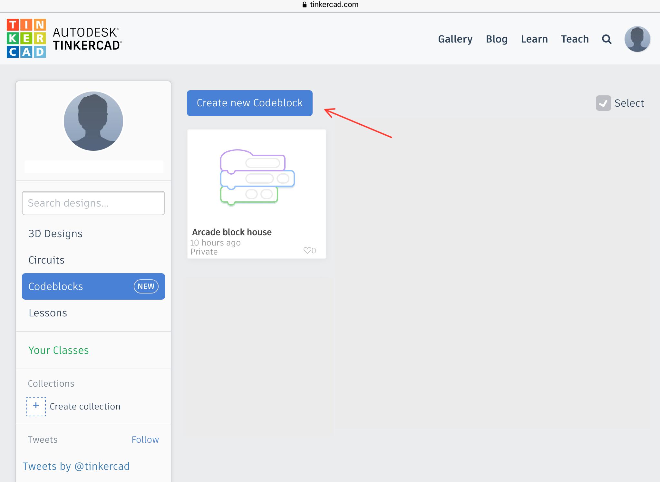Click the large profile picture in sidebar
660x482 pixels.
click(93, 121)
